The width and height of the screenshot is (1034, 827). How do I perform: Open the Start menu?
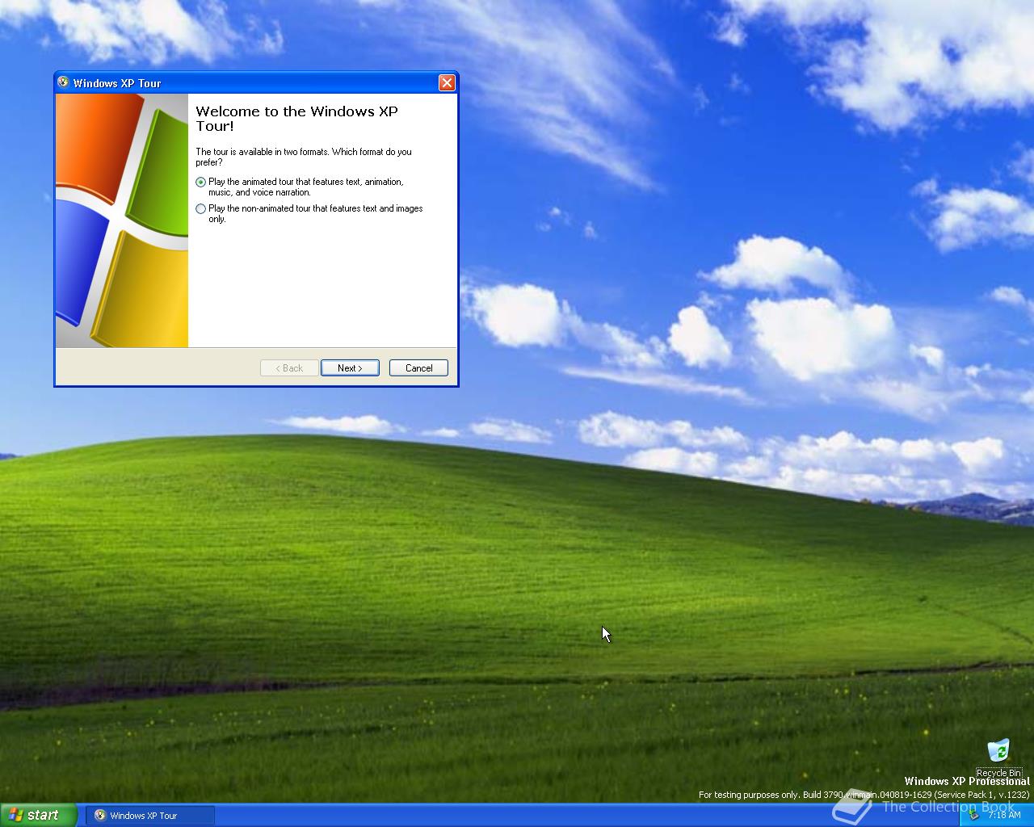(38, 815)
